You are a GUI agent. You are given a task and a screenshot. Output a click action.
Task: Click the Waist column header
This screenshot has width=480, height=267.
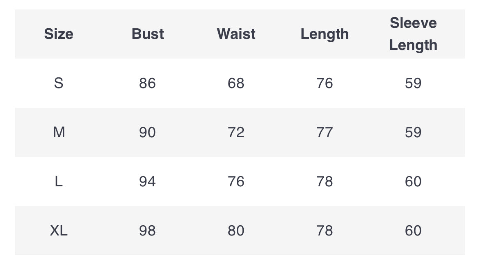236,34
